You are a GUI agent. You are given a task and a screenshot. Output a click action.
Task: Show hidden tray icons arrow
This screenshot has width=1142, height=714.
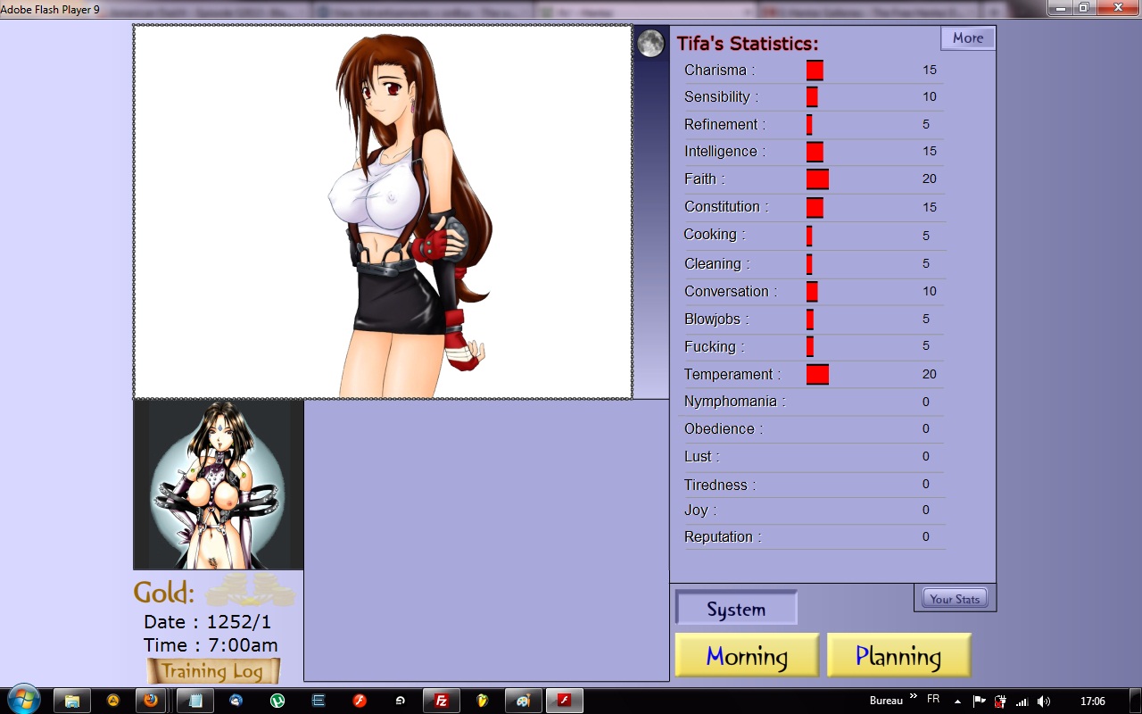[x=958, y=702]
